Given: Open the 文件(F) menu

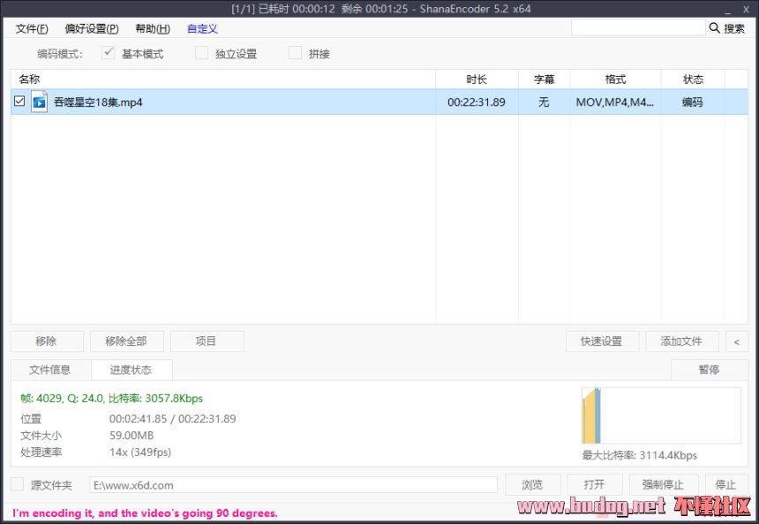Looking at the screenshot, I should [32, 28].
